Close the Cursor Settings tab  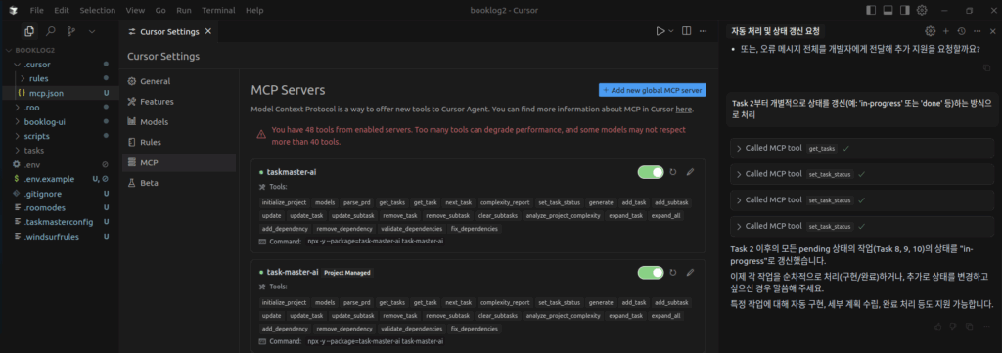point(207,31)
